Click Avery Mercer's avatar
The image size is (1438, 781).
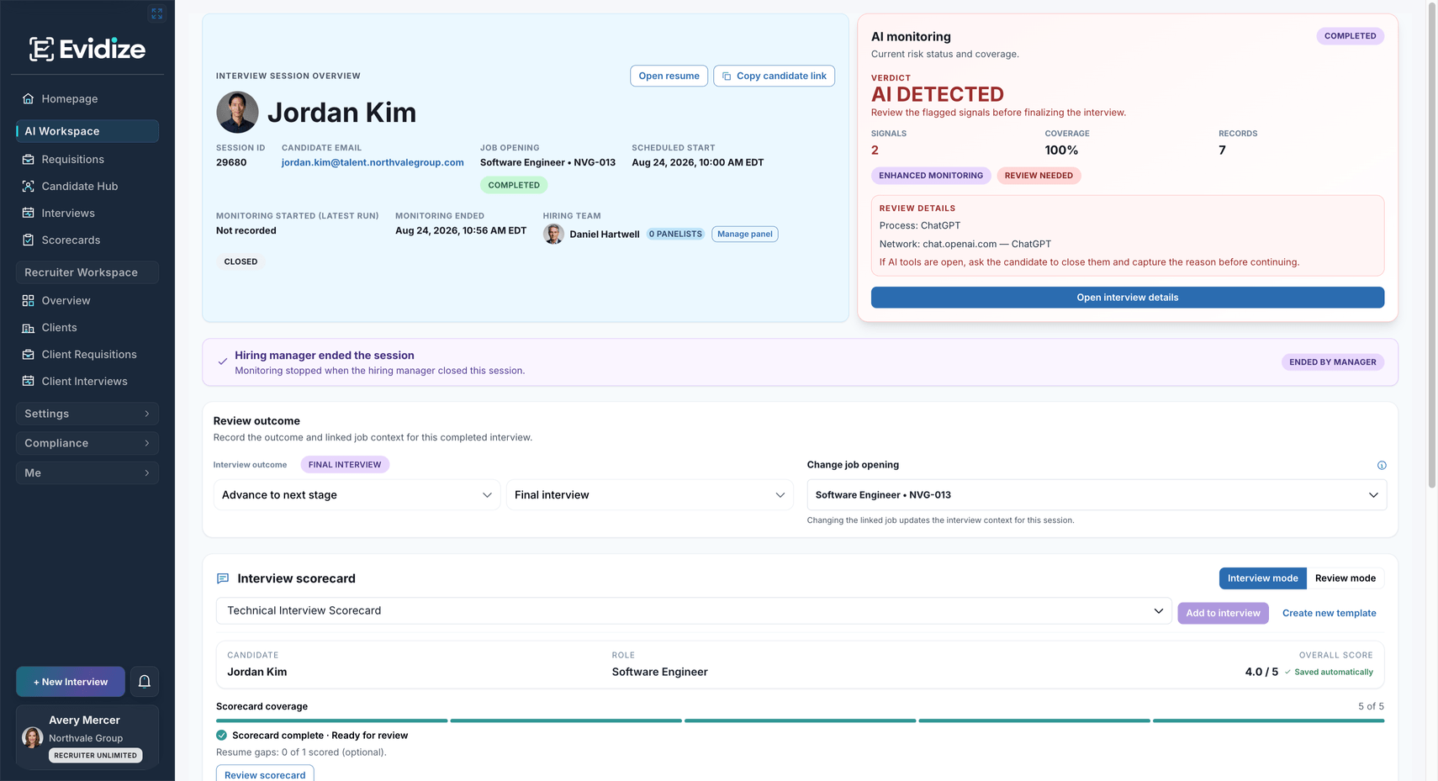click(x=33, y=737)
